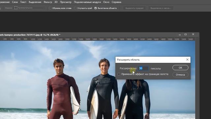Screen dimensions: 211x119
Task: Toggle Применить эффект на границах холста checkbox
Action: click(119, 74)
